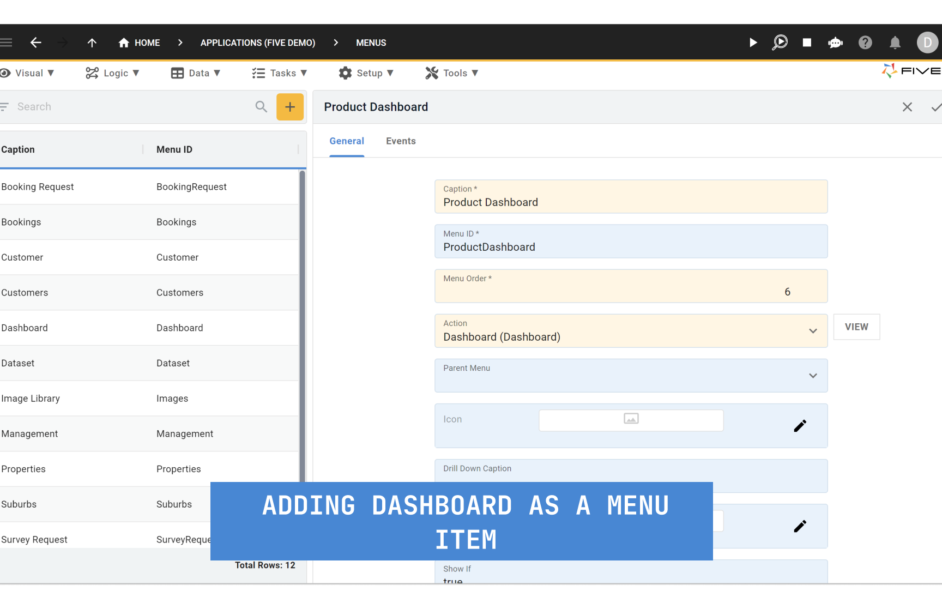Click the Setup gear icon
The image size is (942, 609).
click(x=345, y=73)
